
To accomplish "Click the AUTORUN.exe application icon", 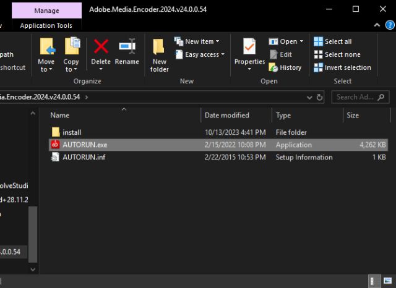I will tap(55, 145).
